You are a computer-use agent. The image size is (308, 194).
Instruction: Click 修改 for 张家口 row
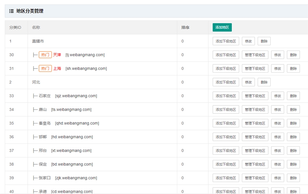[278, 178]
